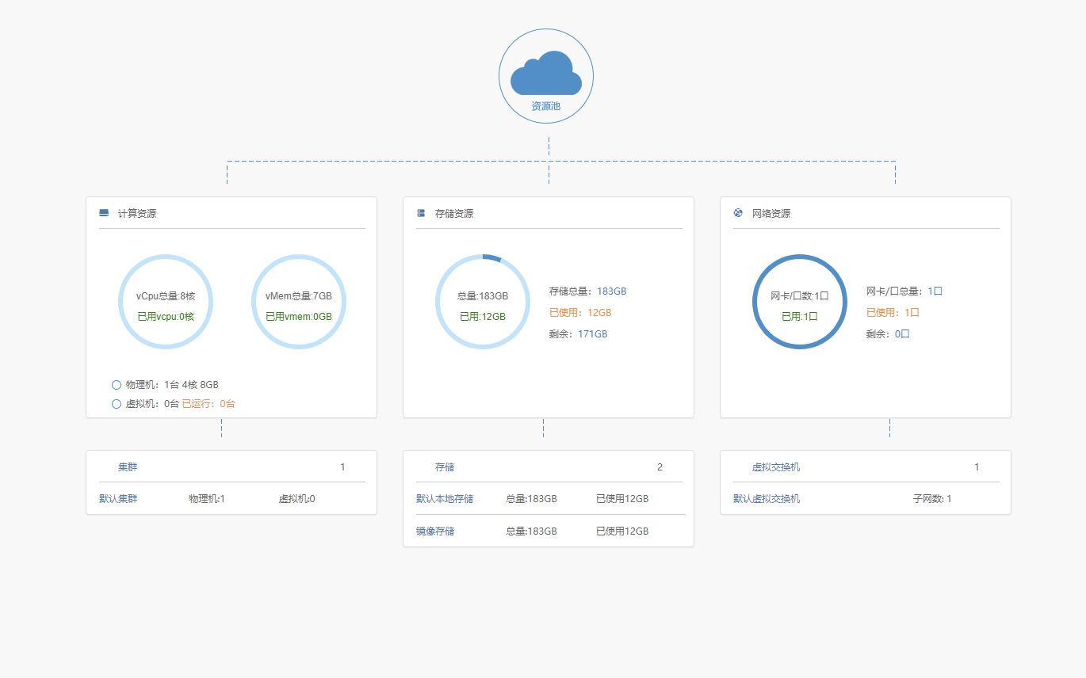The width and height of the screenshot is (1086, 678).
Task: Click the circle icon next to 虚拟机
Action: click(x=117, y=404)
